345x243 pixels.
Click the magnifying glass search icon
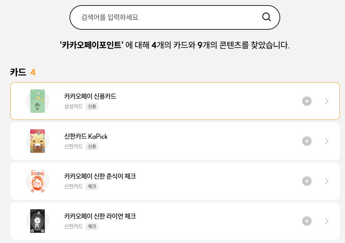[x=267, y=17]
